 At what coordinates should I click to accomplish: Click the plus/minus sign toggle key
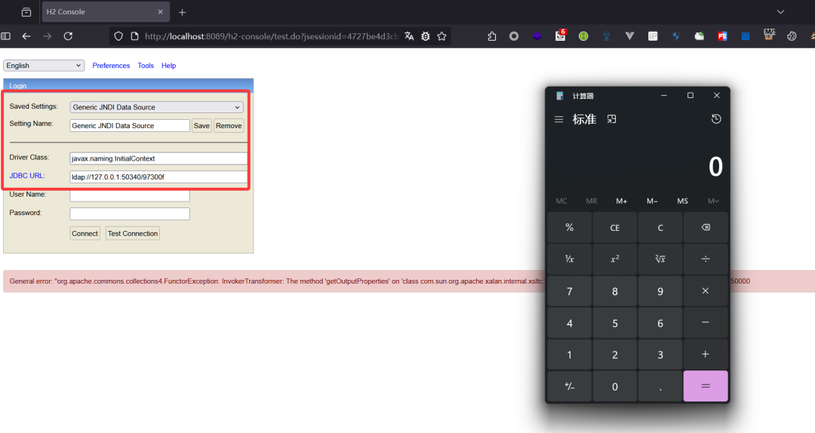point(570,386)
